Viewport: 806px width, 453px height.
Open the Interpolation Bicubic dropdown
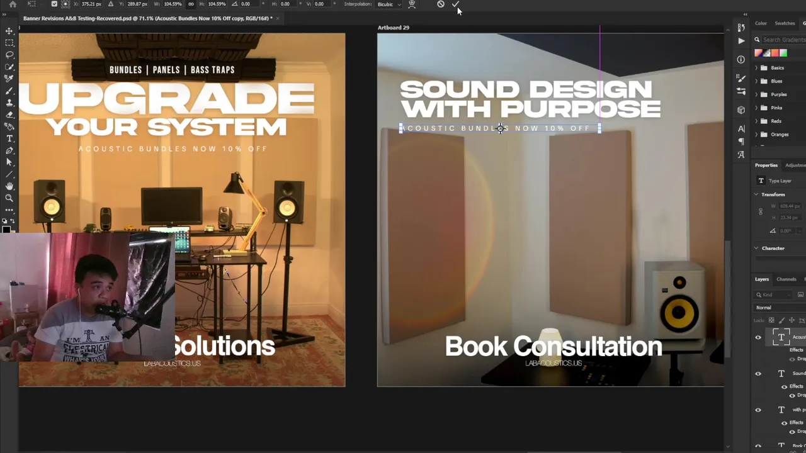pyautogui.click(x=389, y=4)
